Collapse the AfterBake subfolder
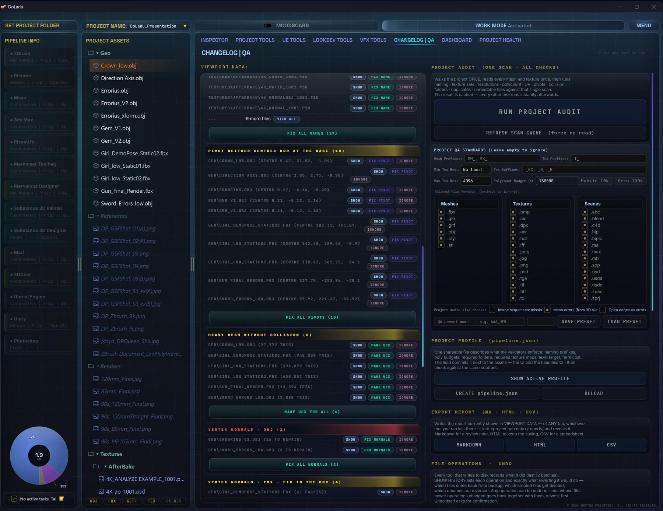This screenshot has height=511, width=663. (105, 466)
